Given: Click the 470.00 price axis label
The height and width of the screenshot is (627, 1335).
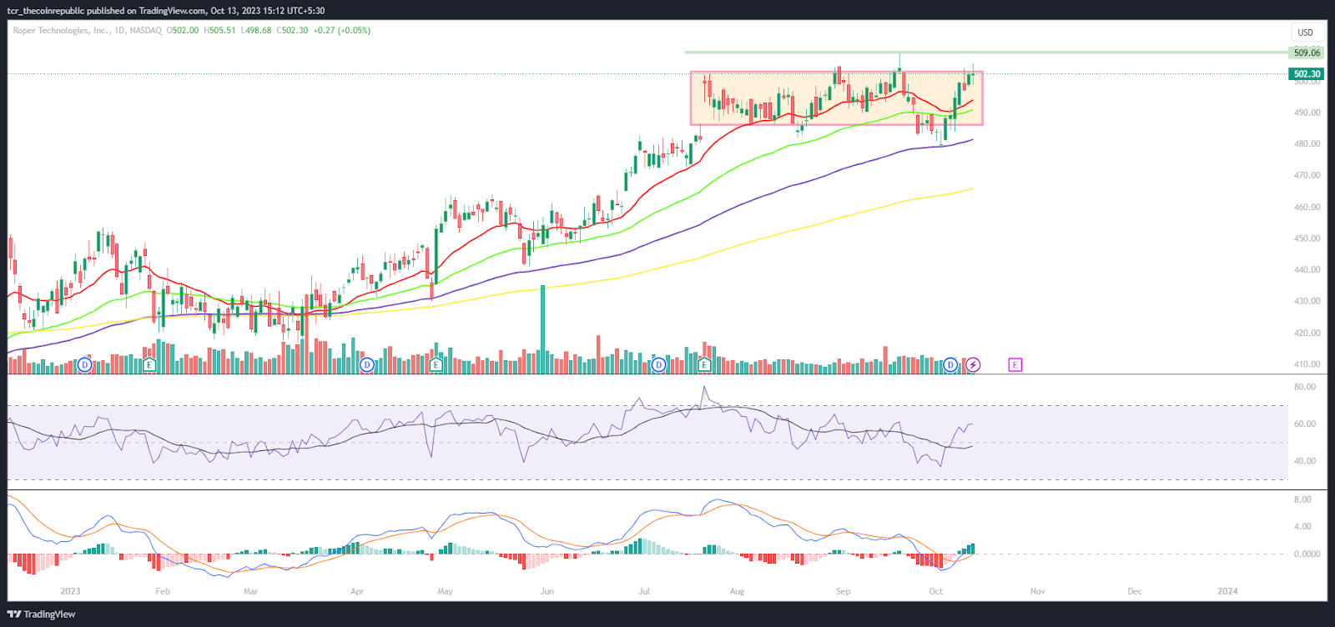Looking at the screenshot, I should [1307, 176].
